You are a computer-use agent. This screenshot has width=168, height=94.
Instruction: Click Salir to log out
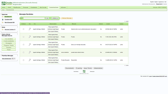point(165,2)
